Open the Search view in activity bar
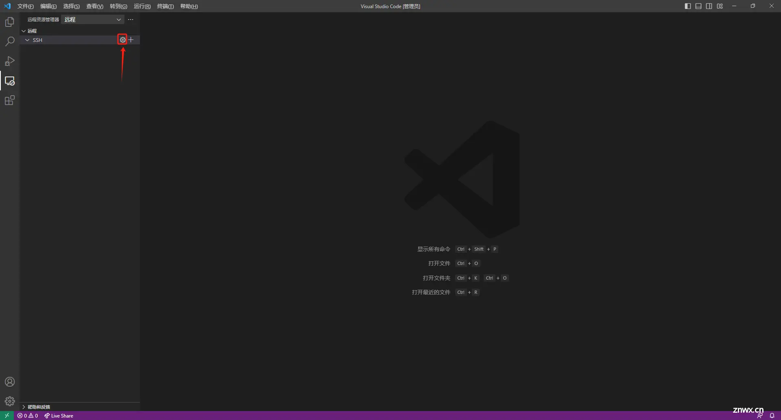 coord(10,42)
